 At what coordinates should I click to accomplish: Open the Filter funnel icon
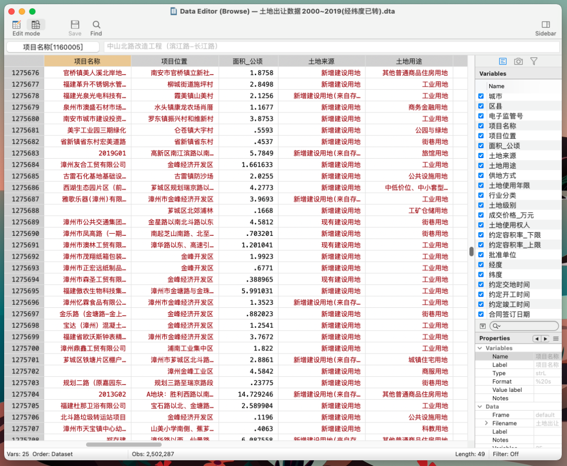(x=534, y=61)
